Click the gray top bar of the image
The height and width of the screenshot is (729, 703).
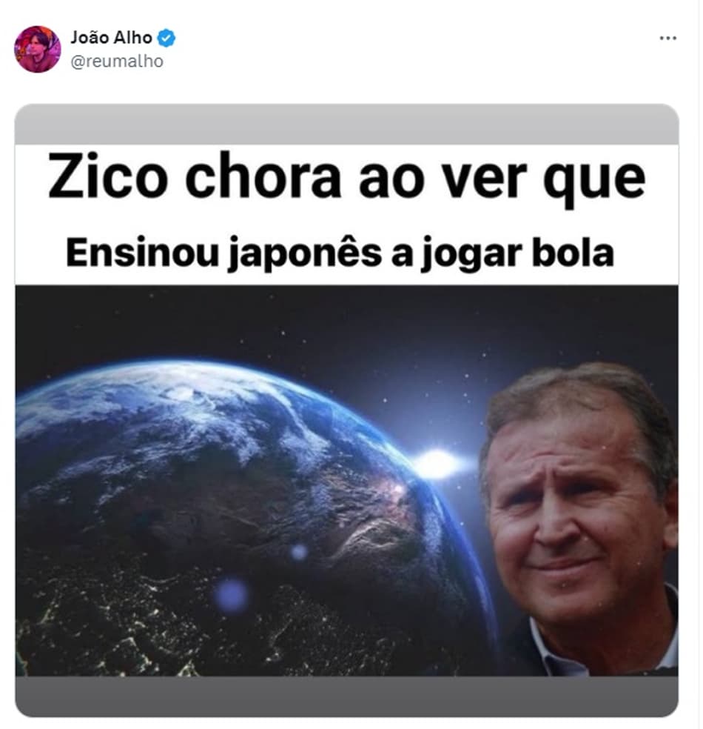(x=347, y=124)
